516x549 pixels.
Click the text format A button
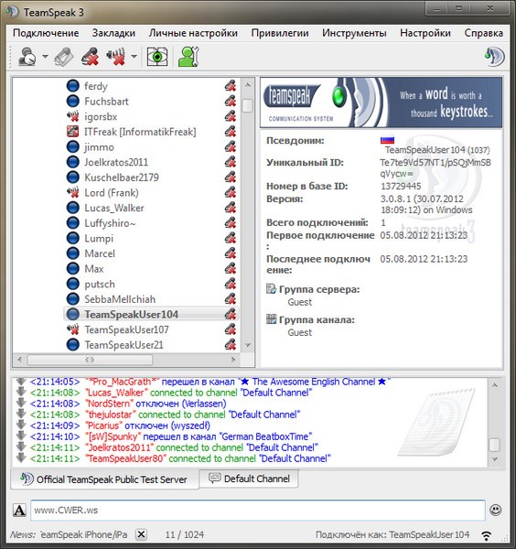19,511
